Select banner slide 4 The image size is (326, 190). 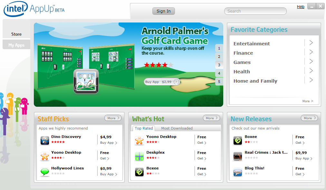coord(219,73)
